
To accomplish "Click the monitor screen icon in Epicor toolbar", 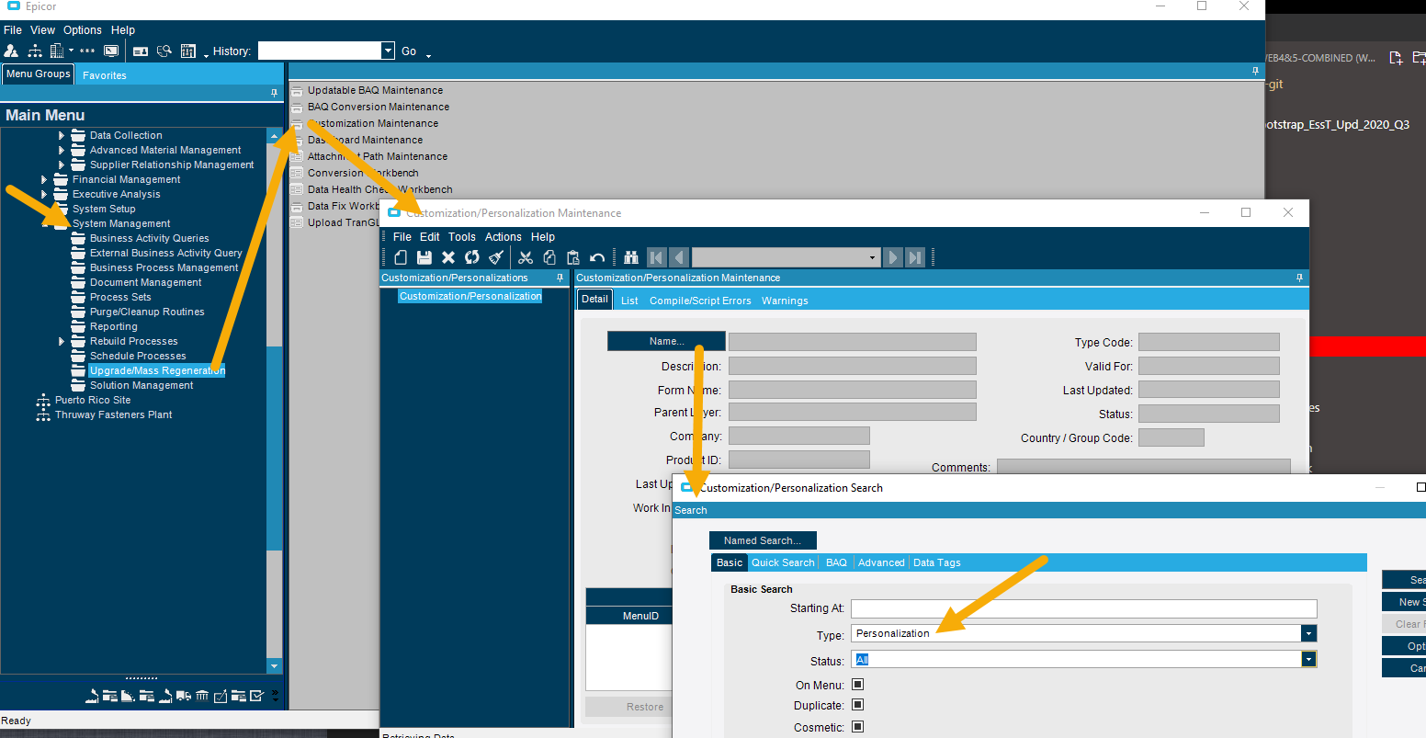I will pyautogui.click(x=111, y=51).
